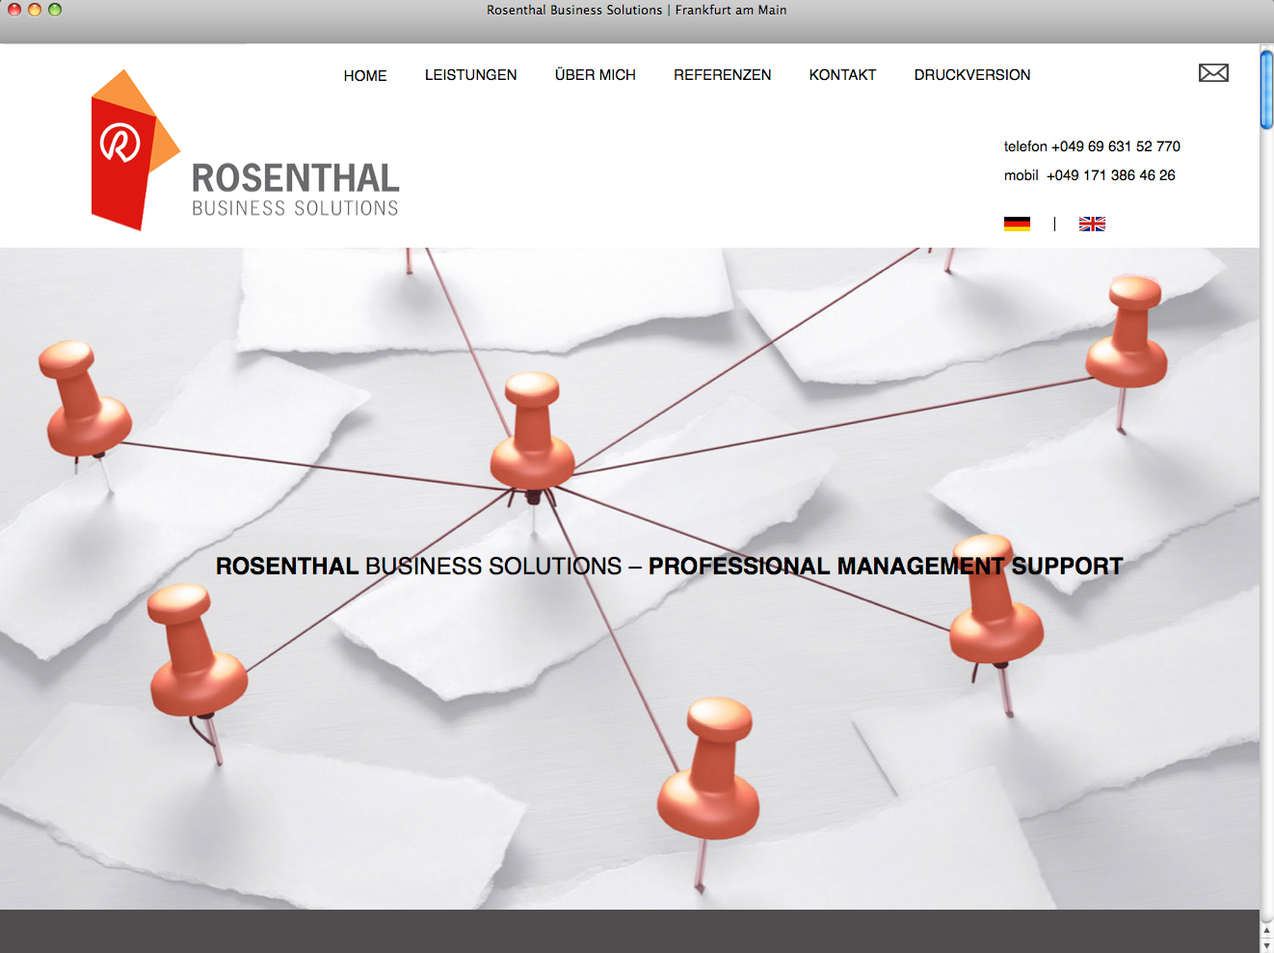Click the mobil +049 171 386 46 26 number
The height and width of the screenshot is (953, 1274).
click(1089, 175)
